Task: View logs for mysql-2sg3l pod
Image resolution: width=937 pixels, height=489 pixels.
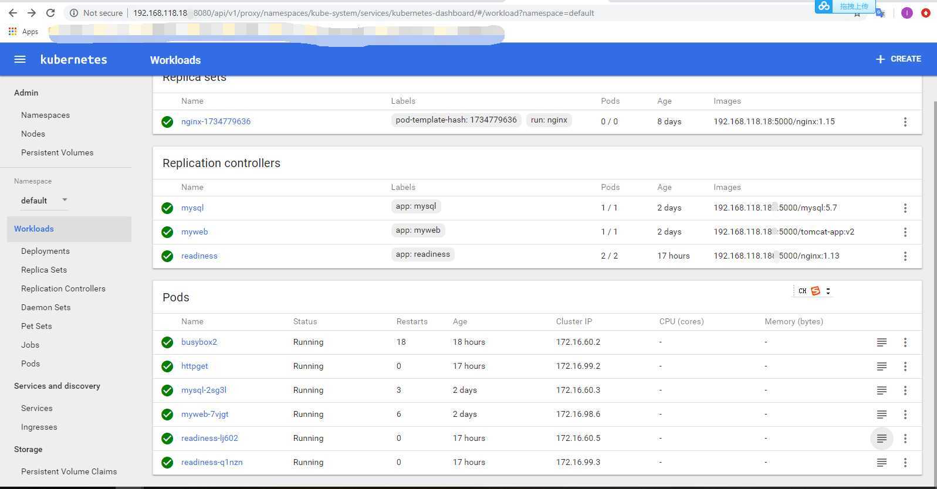Action: [x=881, y=390]
